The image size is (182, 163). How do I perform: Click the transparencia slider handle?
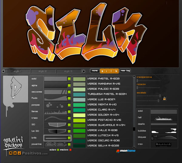(137, 80)
